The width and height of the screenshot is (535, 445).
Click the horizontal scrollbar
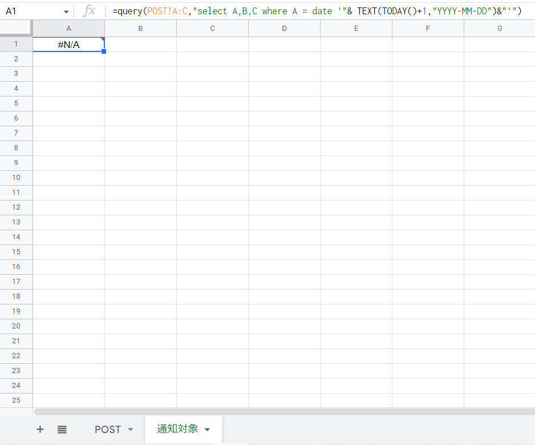(284, 411)
